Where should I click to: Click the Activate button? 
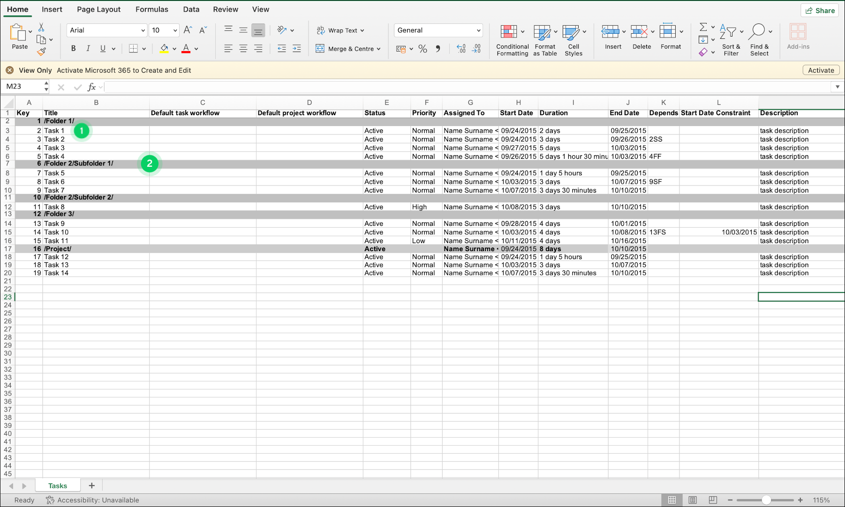tap(821, 70)
